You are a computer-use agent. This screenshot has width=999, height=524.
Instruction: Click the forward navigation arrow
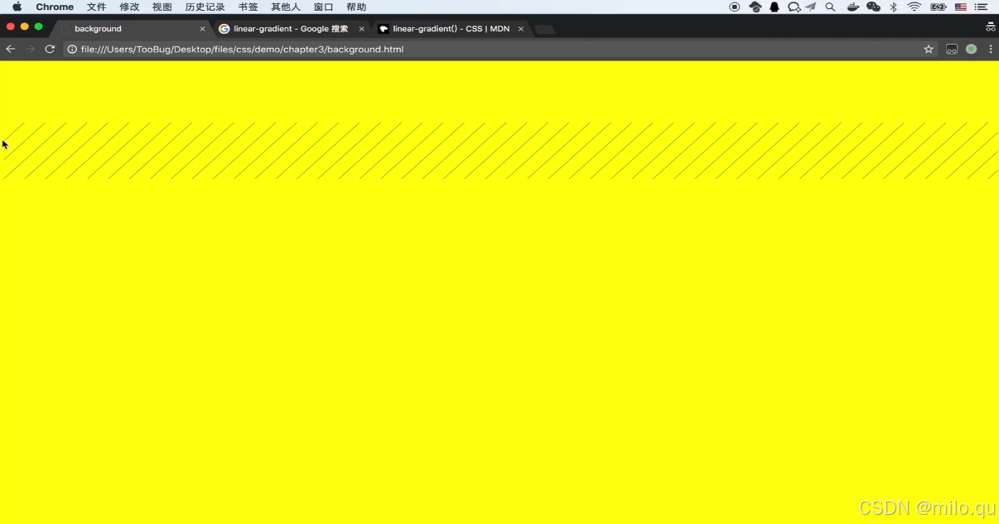[30, 50]
